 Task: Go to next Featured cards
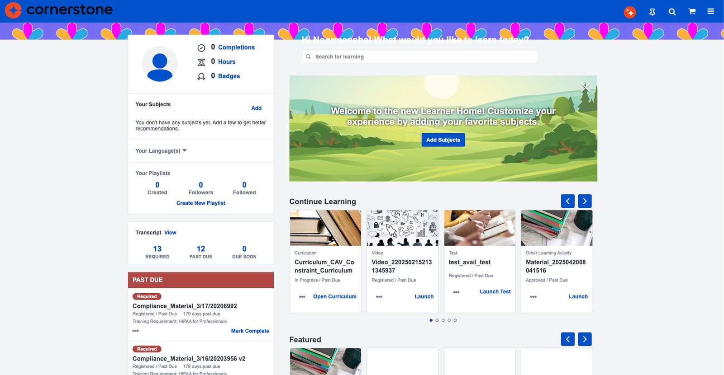pos(585,339)
